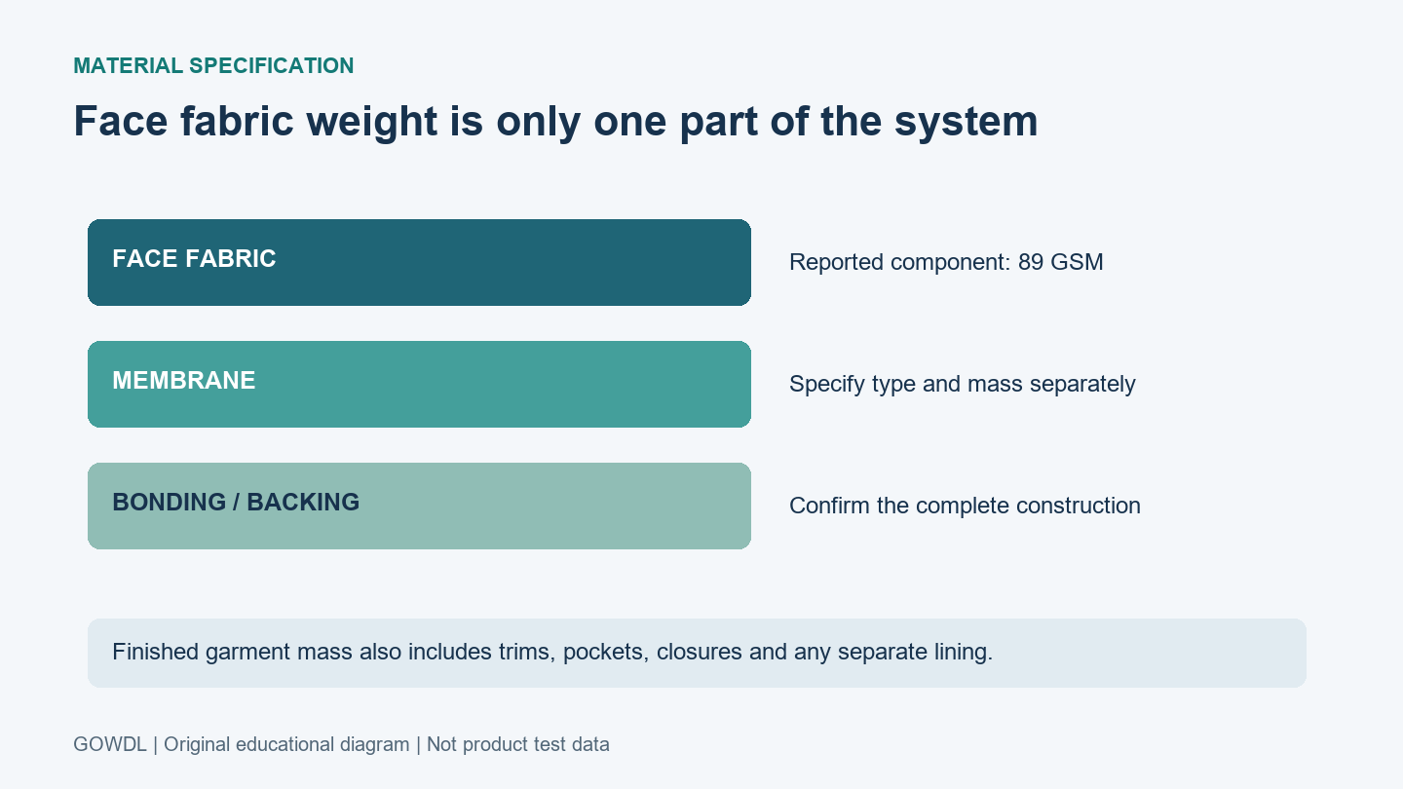Image resolution: width=1403 pixels, height=789 pixels.
Task: Select the MEMBRANE teal bar
Action: 419,384
